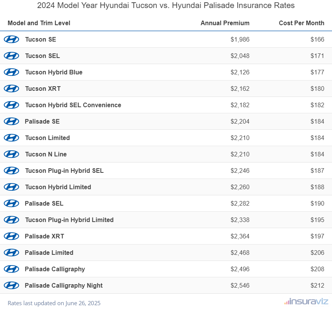Click the $2,126 annual premium value
This screenshot has width=332, height=309.
point(240,72)
